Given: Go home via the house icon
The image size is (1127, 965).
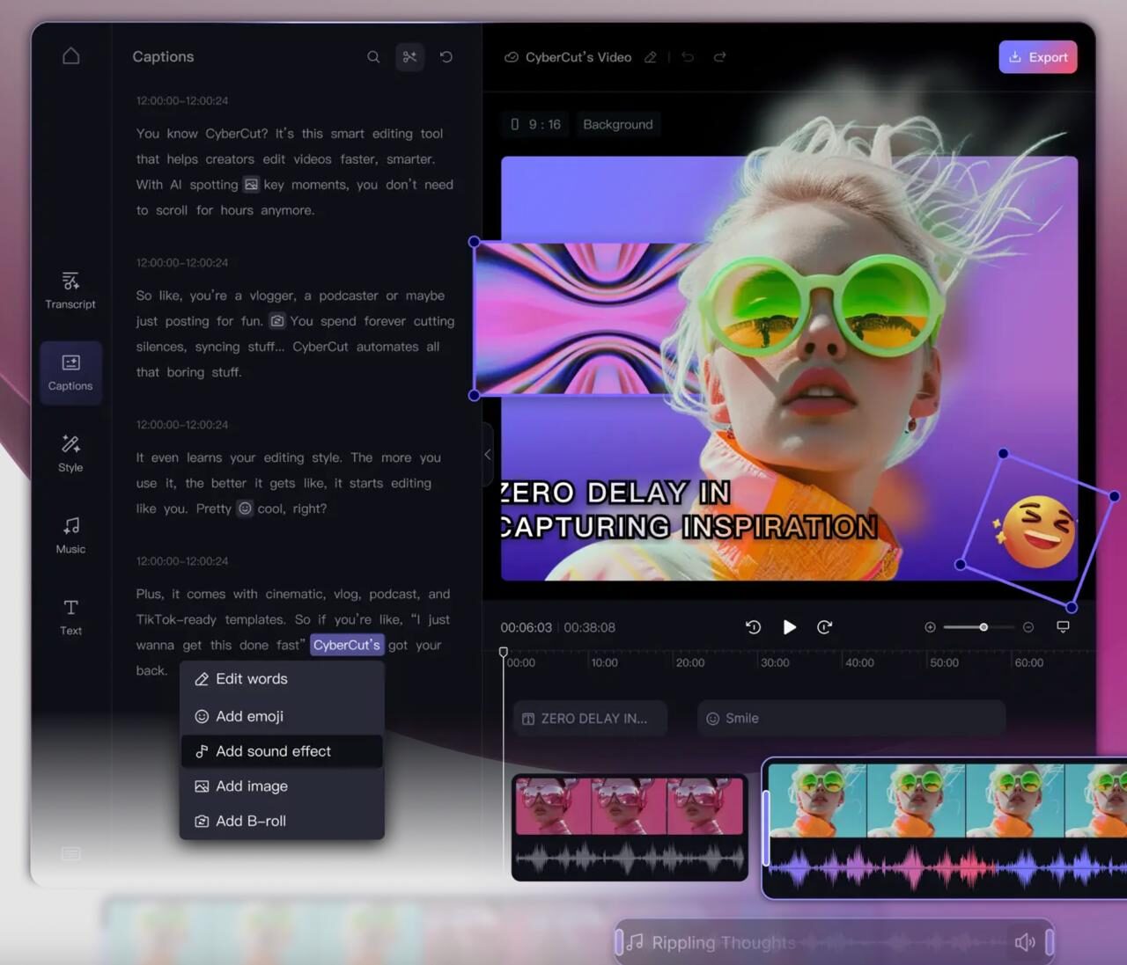Looking at the screenshot, I should pos(70,55).
